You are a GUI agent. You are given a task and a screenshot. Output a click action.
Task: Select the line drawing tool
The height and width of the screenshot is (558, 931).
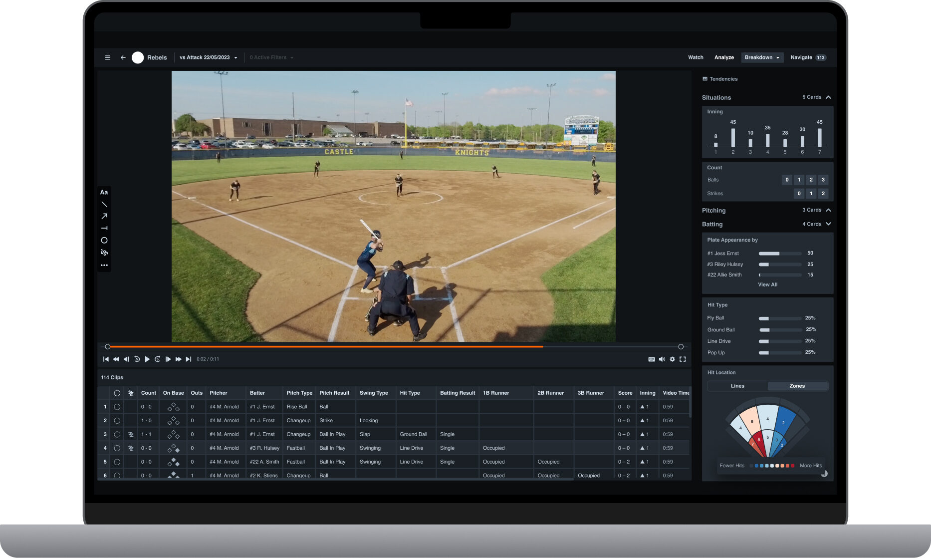pyautogui.click(x=104, y=205)
